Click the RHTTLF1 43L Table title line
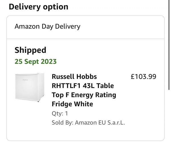 tap(83, 86)
